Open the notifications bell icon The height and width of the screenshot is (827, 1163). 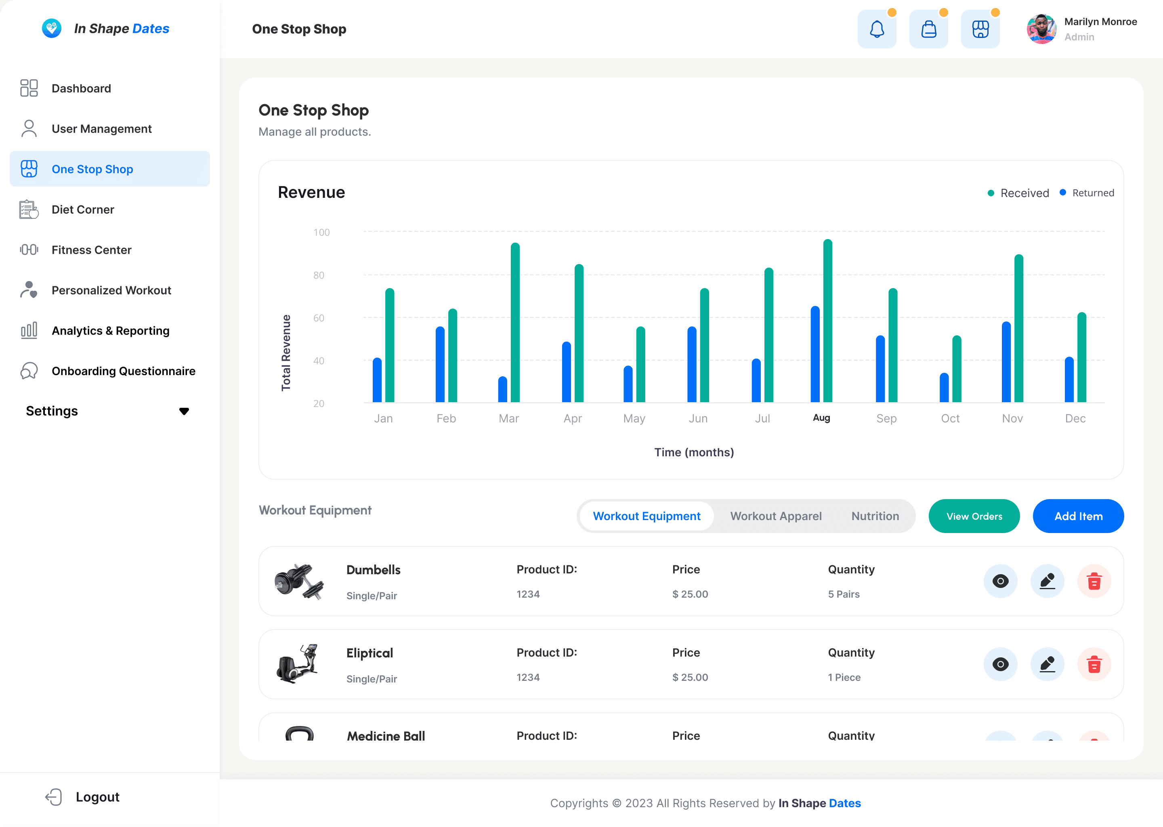(x=876, y=29)
